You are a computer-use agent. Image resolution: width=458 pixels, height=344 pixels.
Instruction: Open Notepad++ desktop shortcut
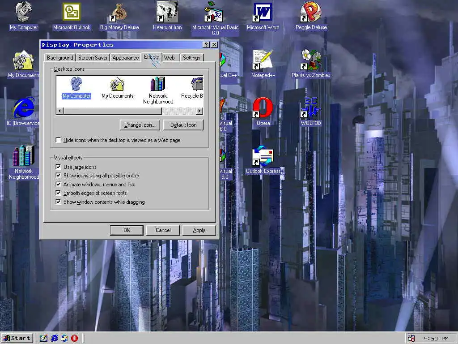point(263,64)
